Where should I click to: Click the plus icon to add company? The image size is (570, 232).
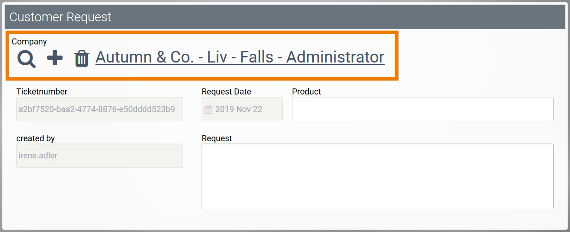click(55, 58)
